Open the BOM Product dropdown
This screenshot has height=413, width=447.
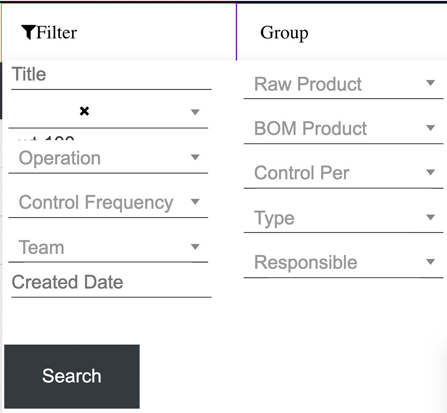pyautogui.click(x=336, y=129)
